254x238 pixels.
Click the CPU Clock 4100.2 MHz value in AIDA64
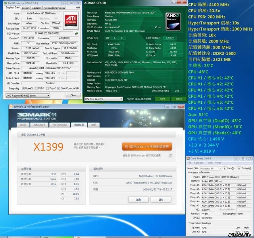(x=114, y=45)
